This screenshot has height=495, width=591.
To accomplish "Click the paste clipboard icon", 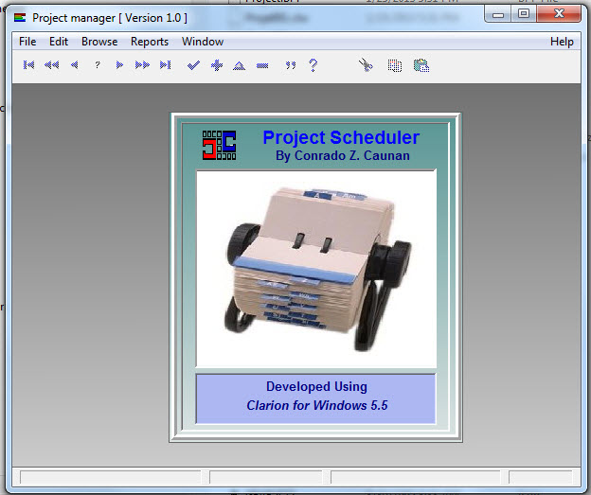I will [421, 65].
